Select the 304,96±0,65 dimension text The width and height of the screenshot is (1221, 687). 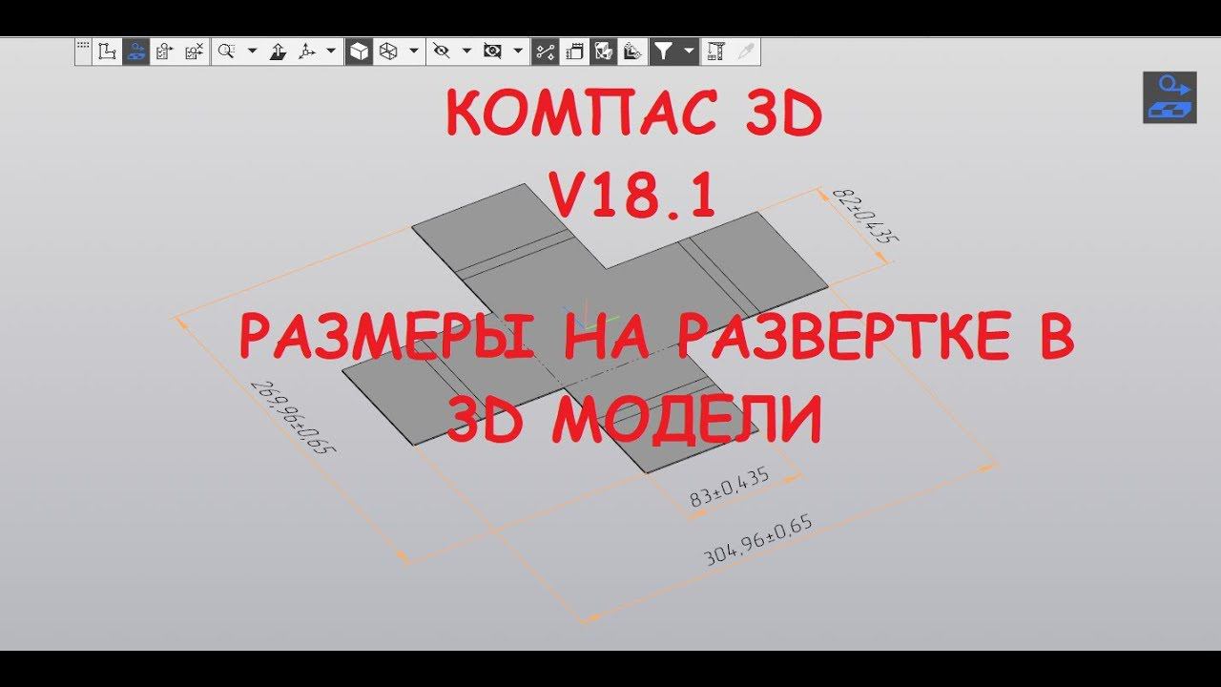(x=757, y=541)
